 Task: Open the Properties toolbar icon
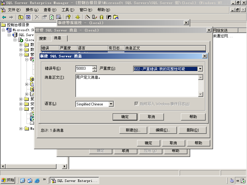(44, 17)
